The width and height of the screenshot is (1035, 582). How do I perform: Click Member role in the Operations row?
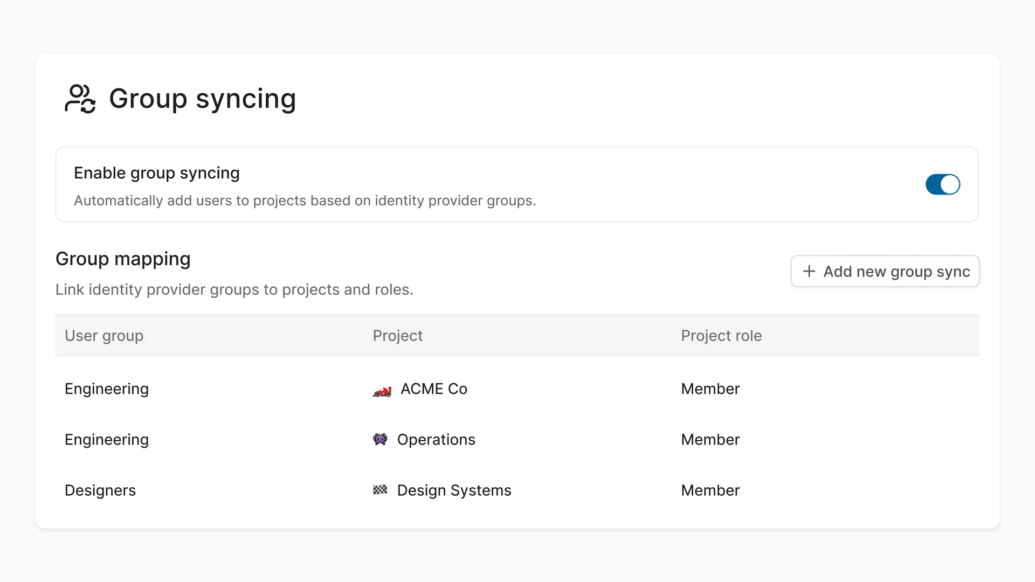710,439
